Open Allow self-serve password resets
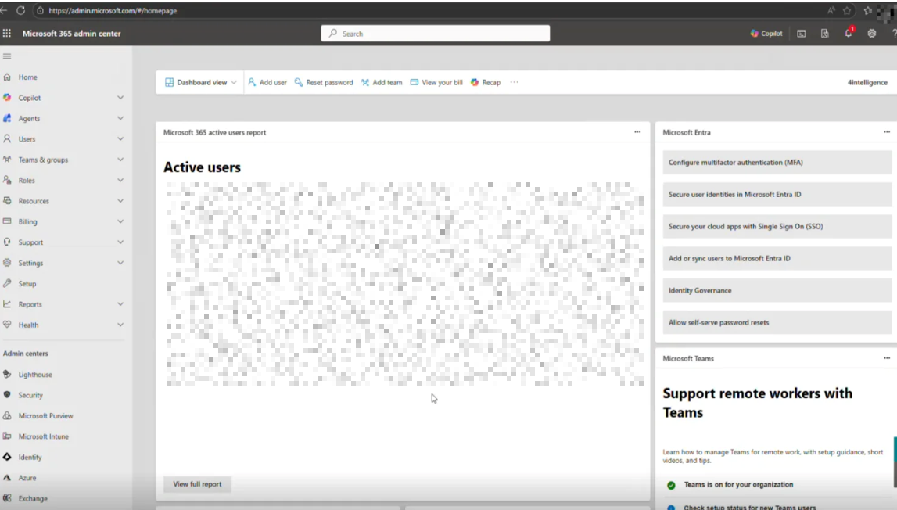Screen dimensions: 897x510 (x=777, y=323)
